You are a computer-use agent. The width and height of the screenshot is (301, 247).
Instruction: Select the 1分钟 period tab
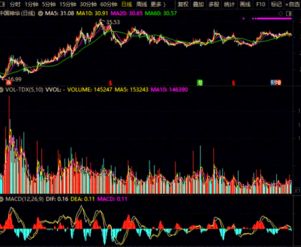31,4
